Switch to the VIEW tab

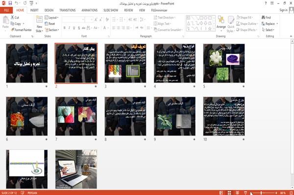(x=142, y=10)
